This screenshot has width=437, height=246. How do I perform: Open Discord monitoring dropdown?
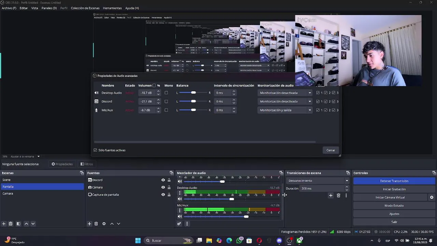(x=285, y=101)
